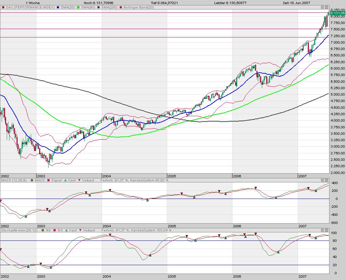Viewport: 346px width, 280px height.
Task: Open settings icon of the MACD panel
Action: [322, 180]
